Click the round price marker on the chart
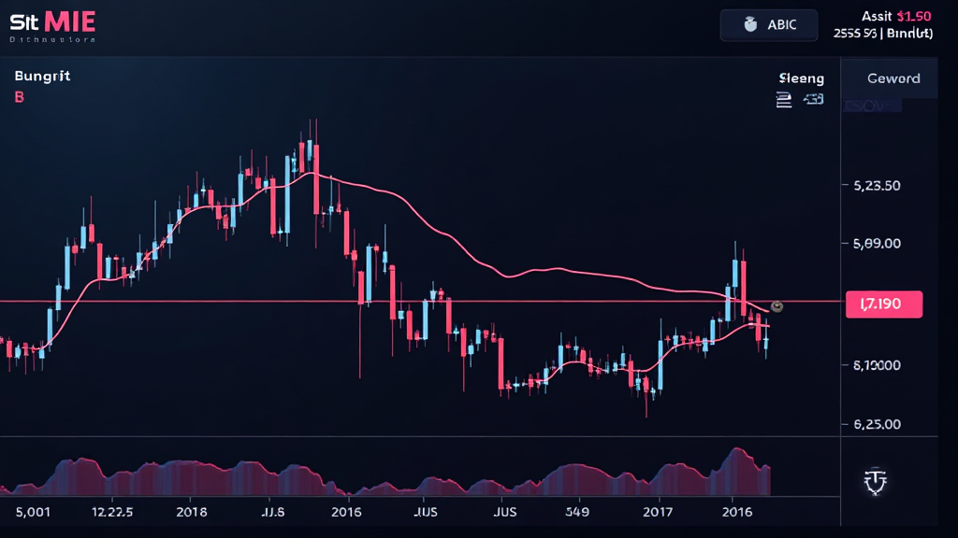Screen dimensions: 958x538 pyautogui.click(x=777, y=306)
